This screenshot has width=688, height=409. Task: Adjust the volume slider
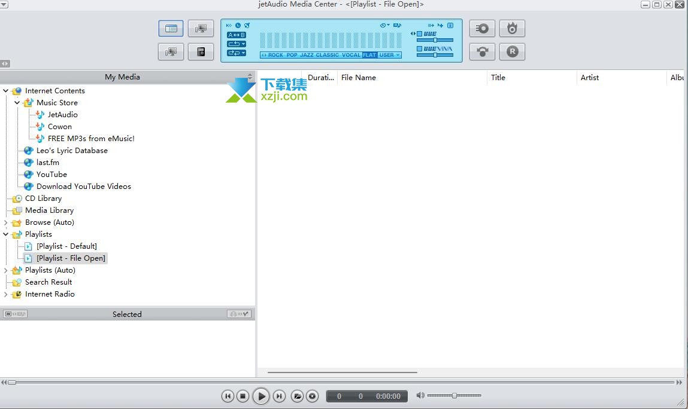(x=454, y=395)
